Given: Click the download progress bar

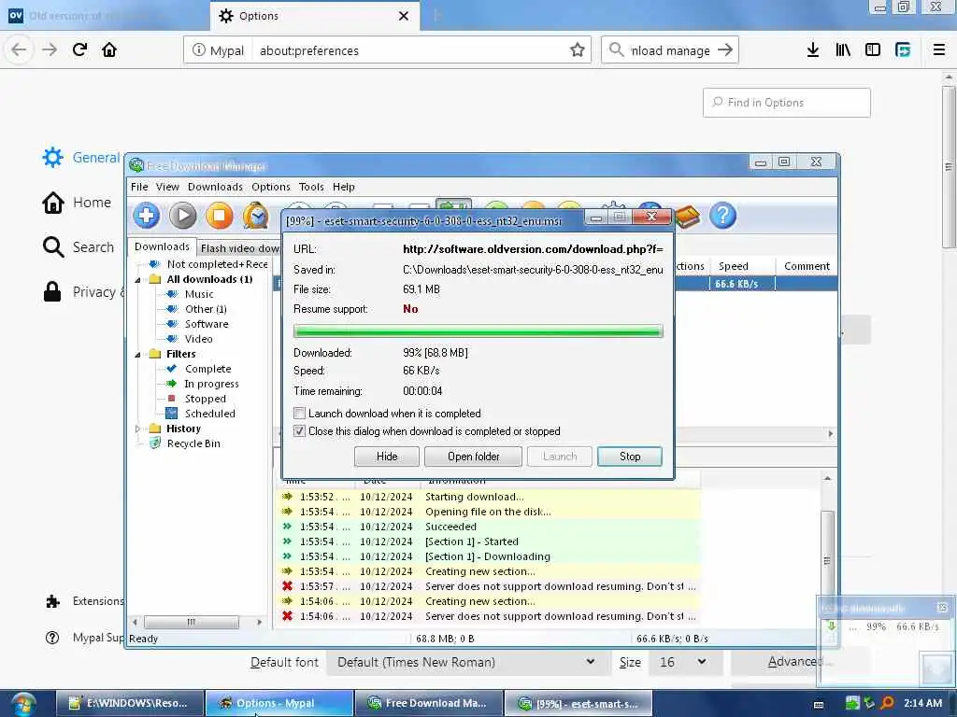Looking at the screenshot, I should click(x=478, y=331).
